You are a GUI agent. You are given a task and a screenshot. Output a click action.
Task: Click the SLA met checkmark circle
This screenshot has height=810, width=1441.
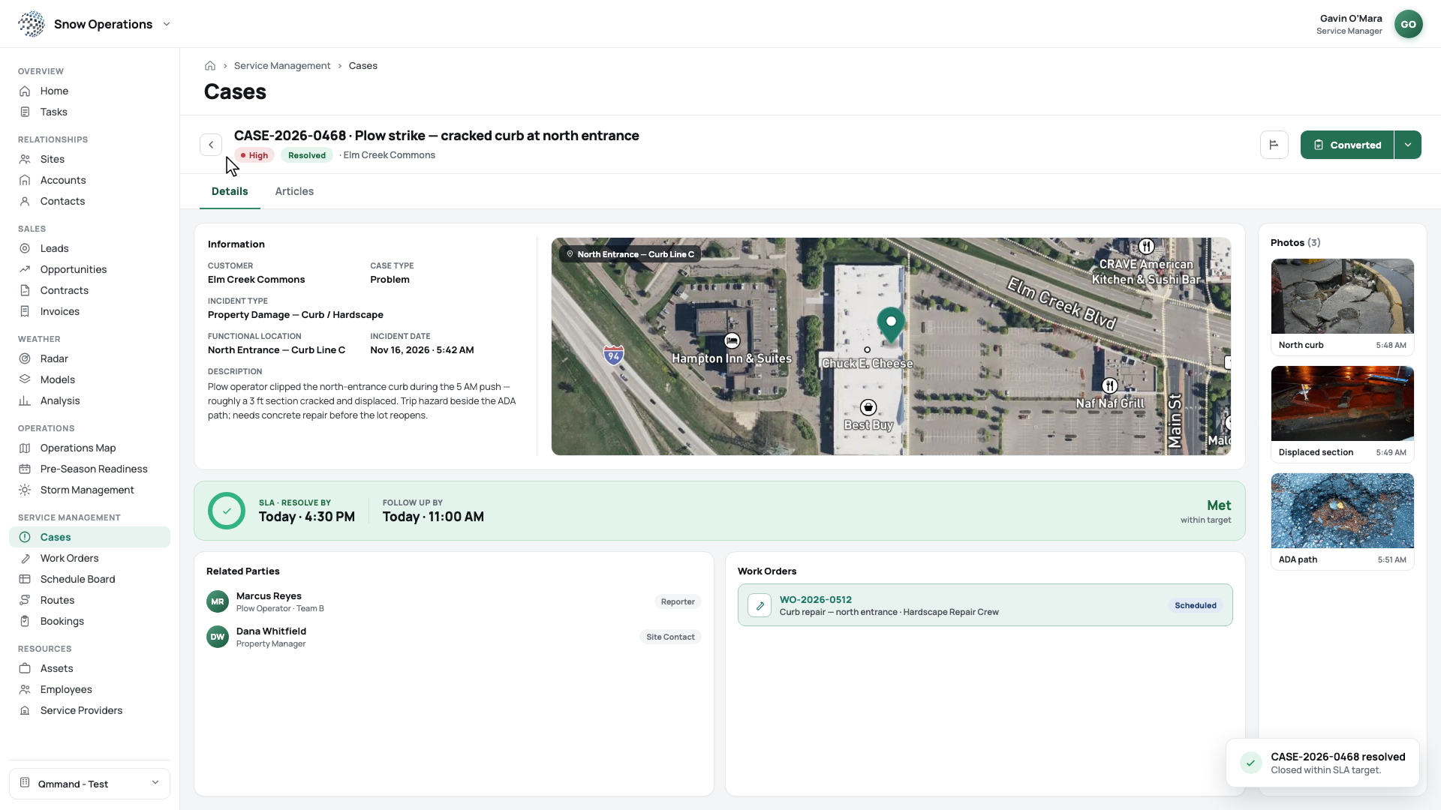coord(227,511)
